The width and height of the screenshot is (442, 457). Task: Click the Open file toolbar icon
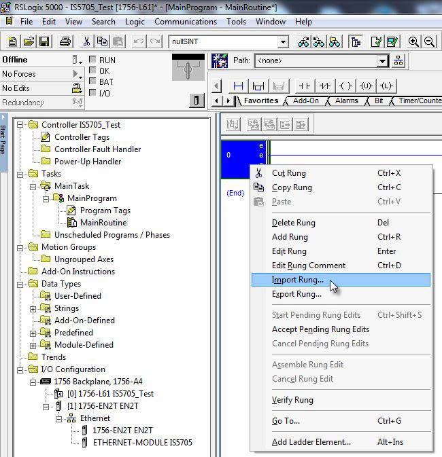tap(29, 42)
